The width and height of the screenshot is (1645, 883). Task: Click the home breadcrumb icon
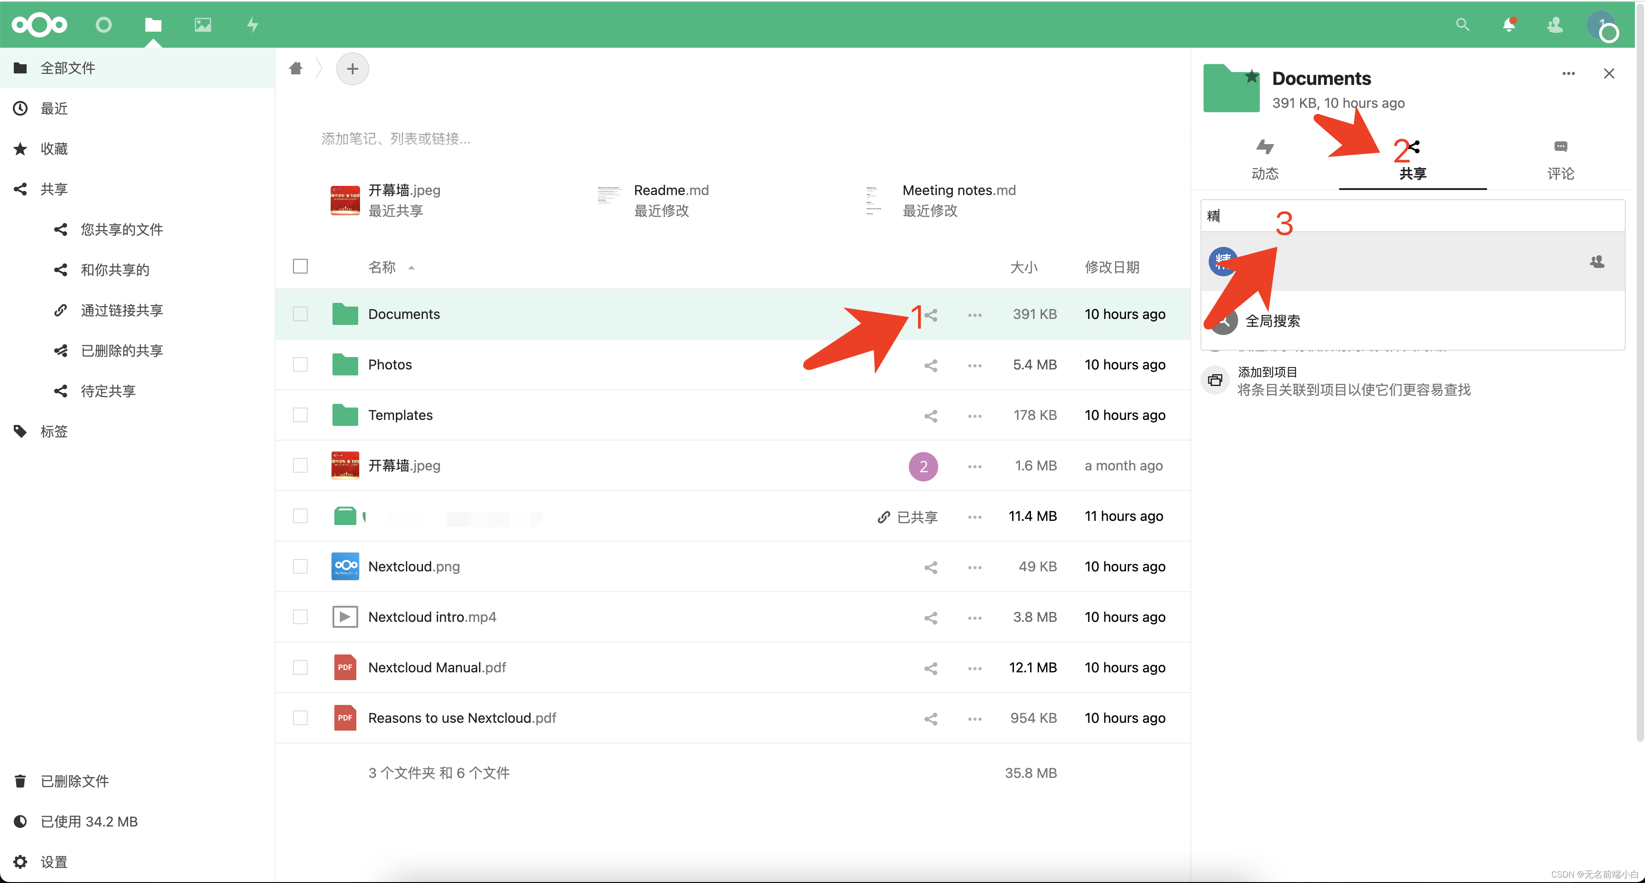(295, 68)
